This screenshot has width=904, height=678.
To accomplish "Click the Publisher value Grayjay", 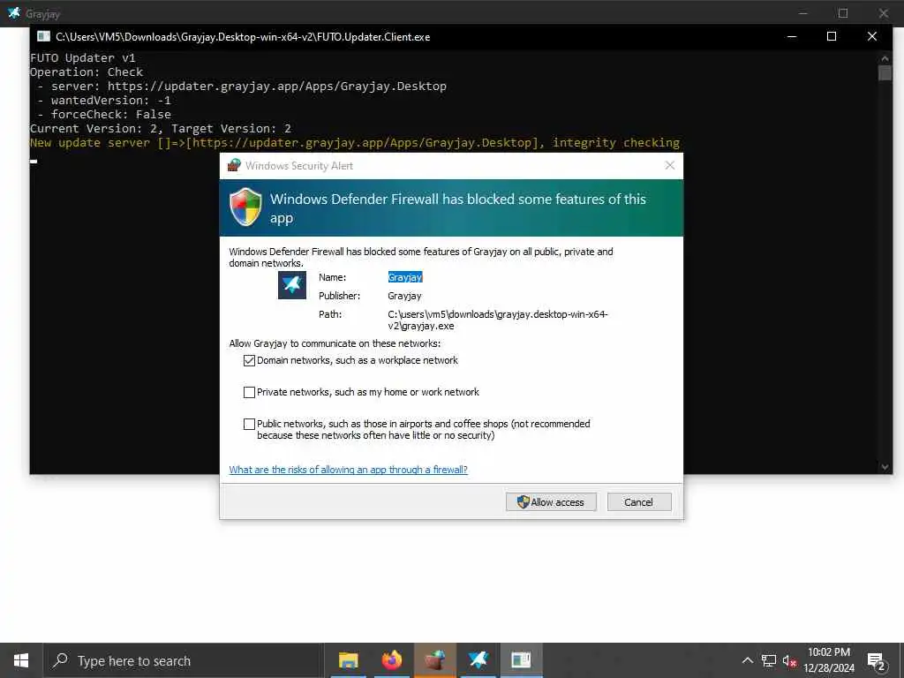I will click(x=404, y=296).
